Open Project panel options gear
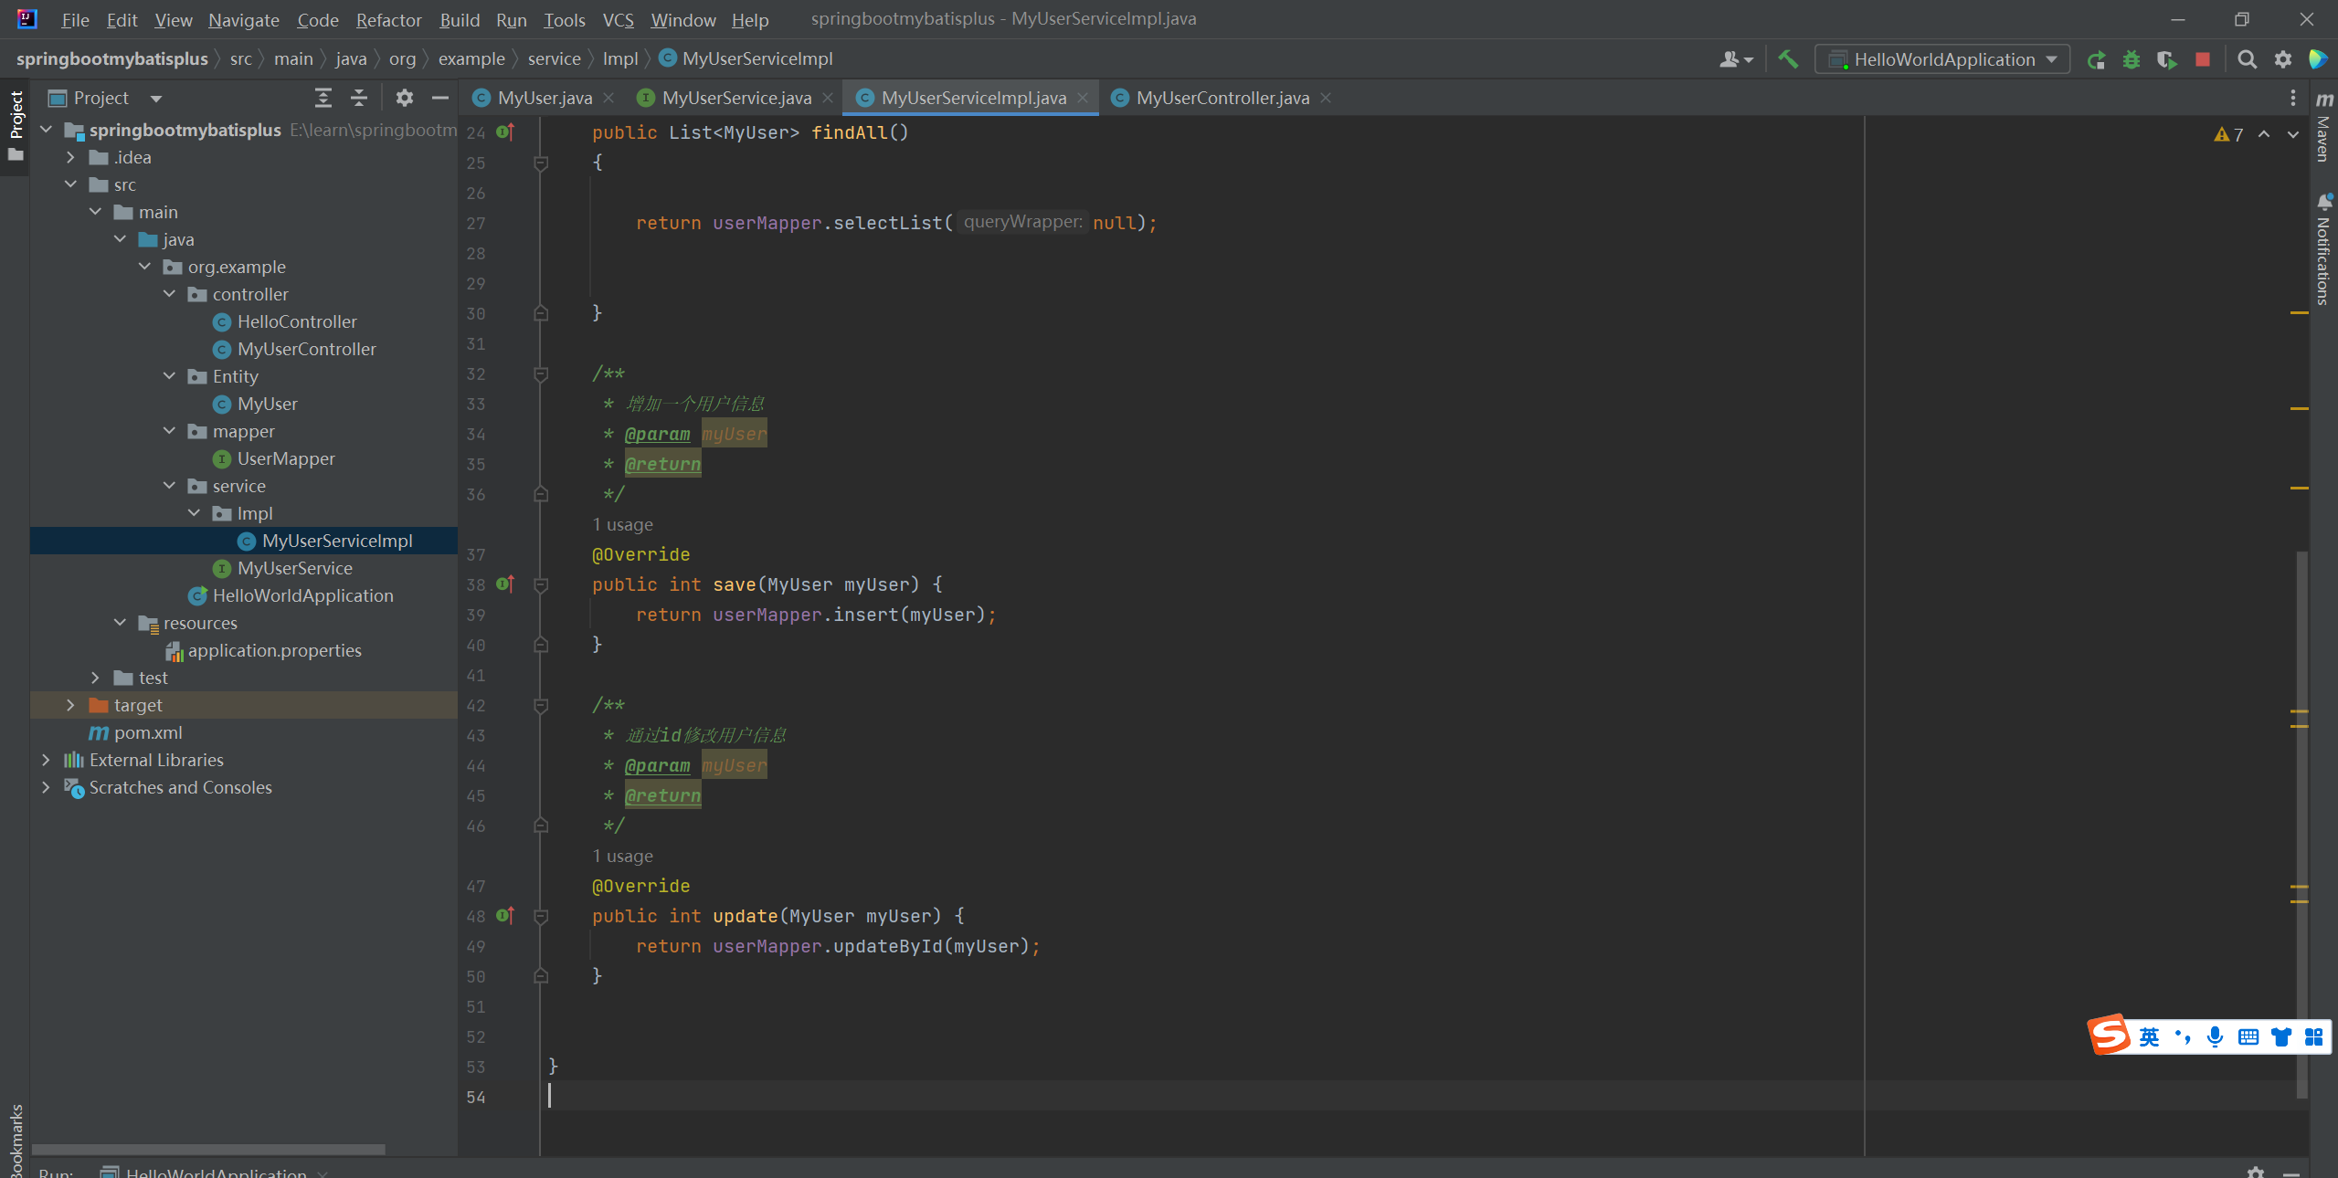The height and width of the screenshot is (1178, 2338). [x=405, y=98]
